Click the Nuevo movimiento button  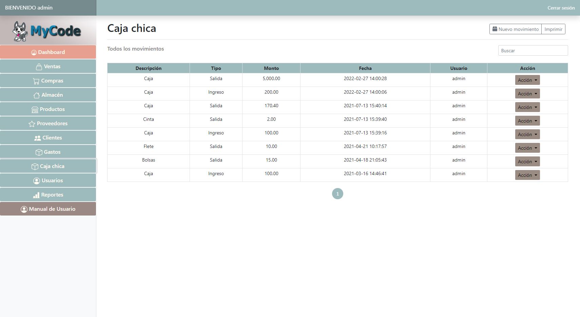pyautogui.click(x=515, y=29)
